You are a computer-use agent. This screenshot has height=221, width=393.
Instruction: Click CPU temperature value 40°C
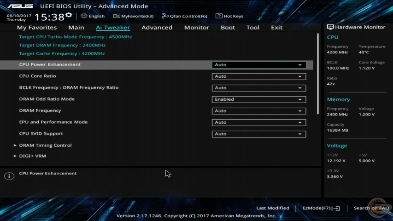click(364, 52)
